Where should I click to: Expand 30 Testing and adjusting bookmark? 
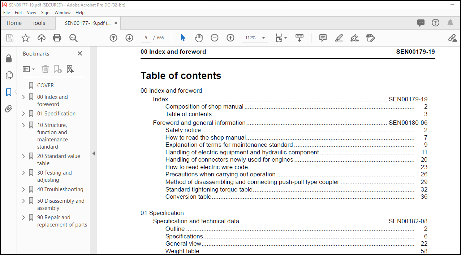point(23,173)
